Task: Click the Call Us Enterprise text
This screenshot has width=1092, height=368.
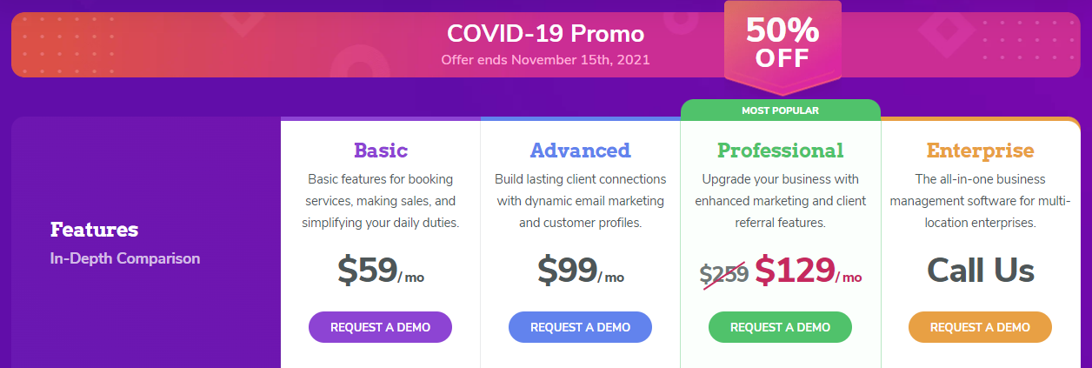Action: pyautogui.click(x=980, y=271)
